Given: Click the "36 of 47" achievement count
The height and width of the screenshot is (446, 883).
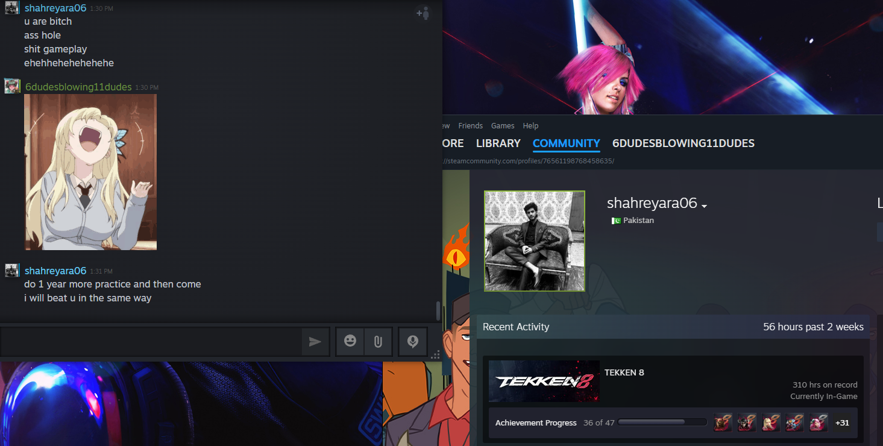Looking at the screenshot, I should point(599,423).
